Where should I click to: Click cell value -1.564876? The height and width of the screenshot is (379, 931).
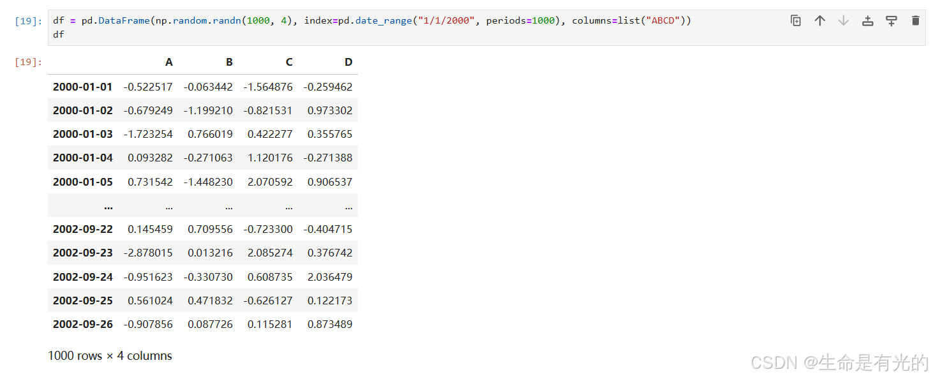pyautogui.click(x=268, y=87)
